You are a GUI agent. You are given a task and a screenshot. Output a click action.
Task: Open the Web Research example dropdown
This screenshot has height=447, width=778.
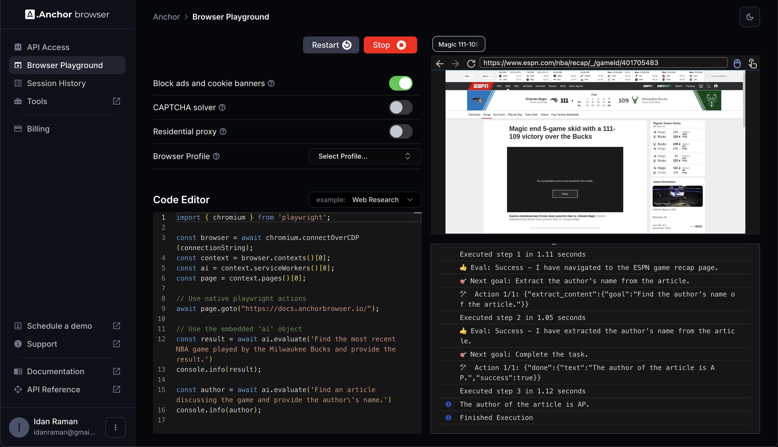click(x=365, y=200)
